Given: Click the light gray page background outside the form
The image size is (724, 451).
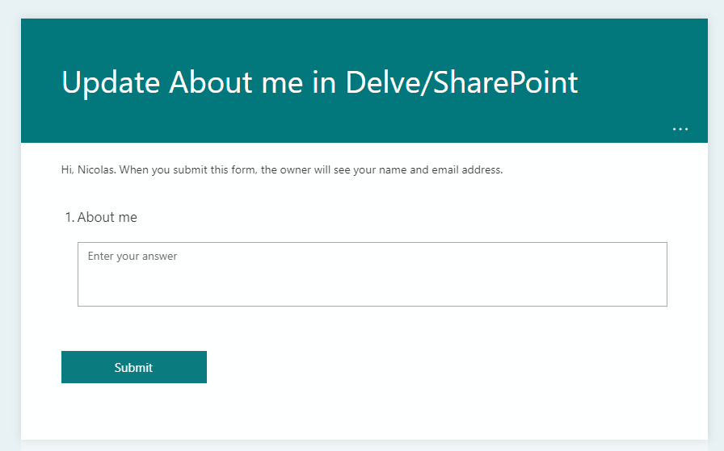Looking at the screenshot, I should pos(10,242).
